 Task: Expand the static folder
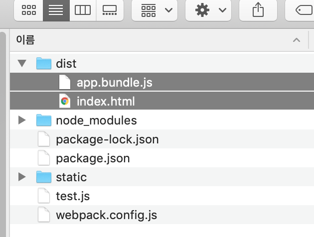[x=22, y=177]
